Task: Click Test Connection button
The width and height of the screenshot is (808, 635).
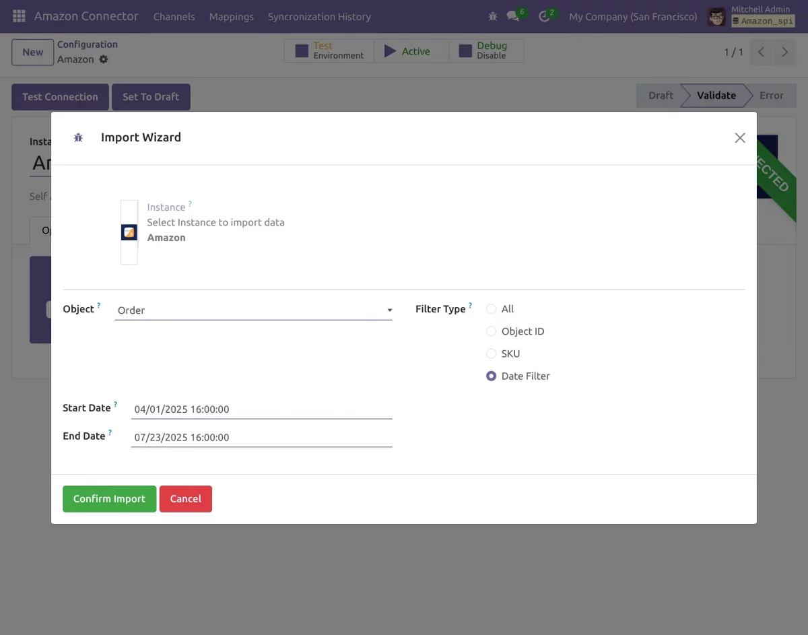Action: 60,97
